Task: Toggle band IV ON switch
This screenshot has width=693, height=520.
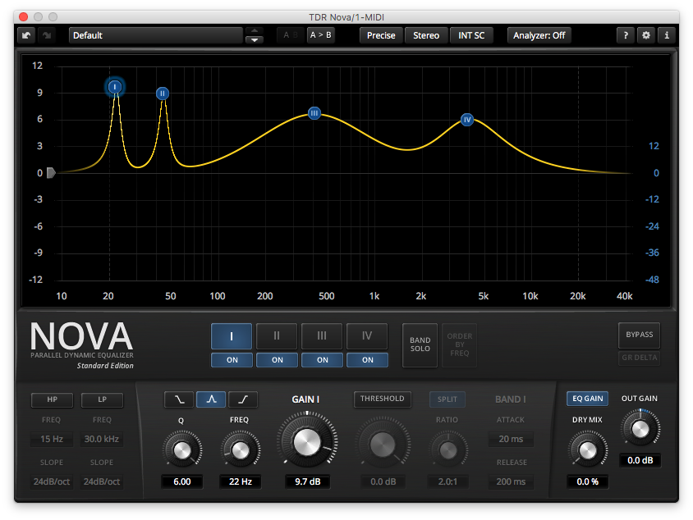Action: (367, 360)
